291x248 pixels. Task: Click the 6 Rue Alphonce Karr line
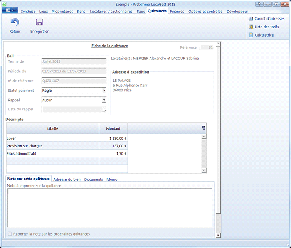(x=130, y=85)
